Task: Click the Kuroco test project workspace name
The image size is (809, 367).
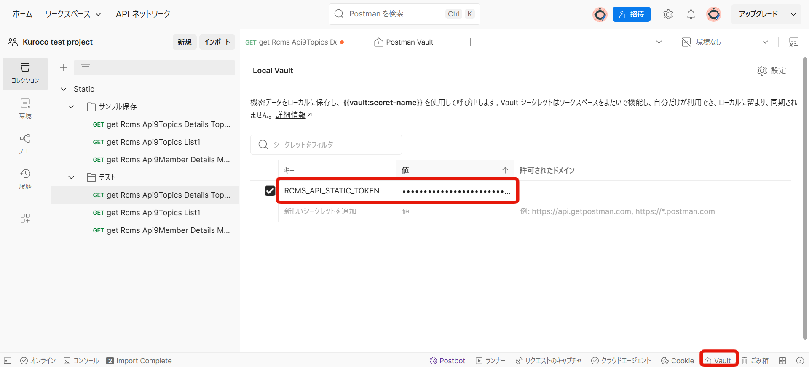Action: click(58, 42)
